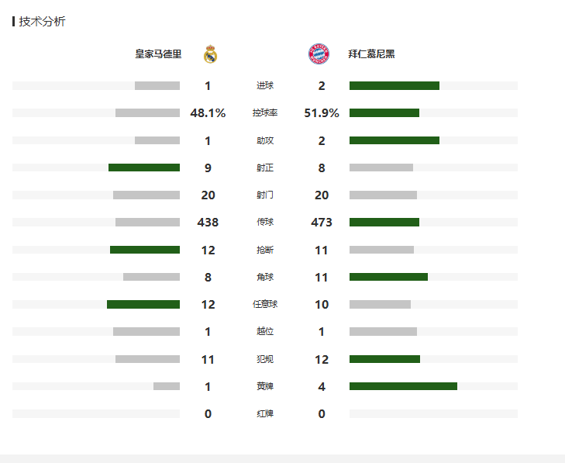Click the 控球率 stat label
565x463 pixels.
coord(264,113)
